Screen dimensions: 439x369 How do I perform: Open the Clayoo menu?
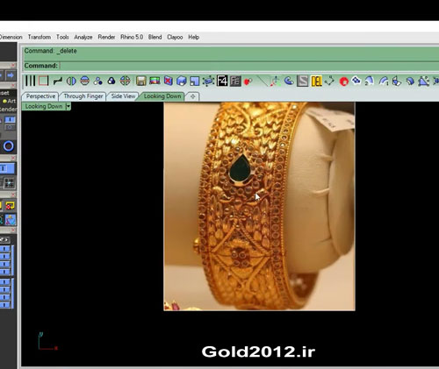coord(175,37)
